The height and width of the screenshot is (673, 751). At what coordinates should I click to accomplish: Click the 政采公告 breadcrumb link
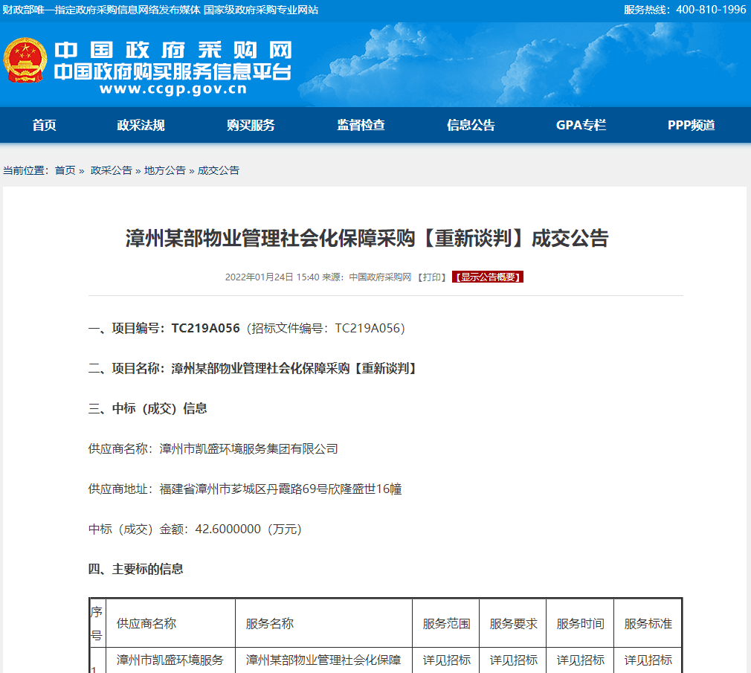(111, 170)
